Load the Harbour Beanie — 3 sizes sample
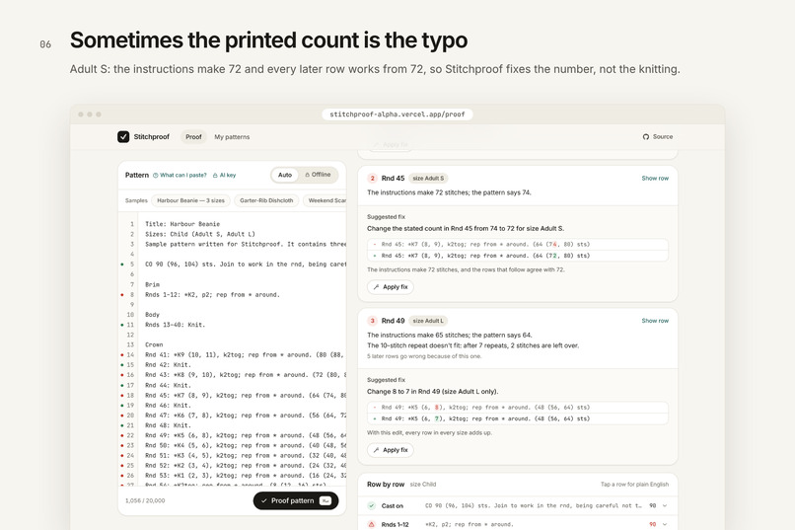The image size is (795, 530). tap(190, 200)
